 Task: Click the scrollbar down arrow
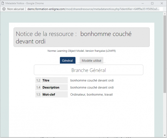point(165,136)
